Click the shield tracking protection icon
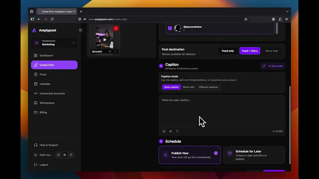The width and height of the screenshot is (319, 179). coord(79,19)
